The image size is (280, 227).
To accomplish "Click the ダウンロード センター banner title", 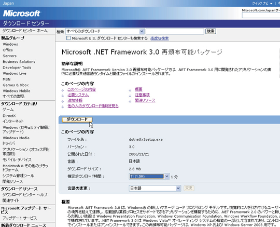I will point(26,23).
